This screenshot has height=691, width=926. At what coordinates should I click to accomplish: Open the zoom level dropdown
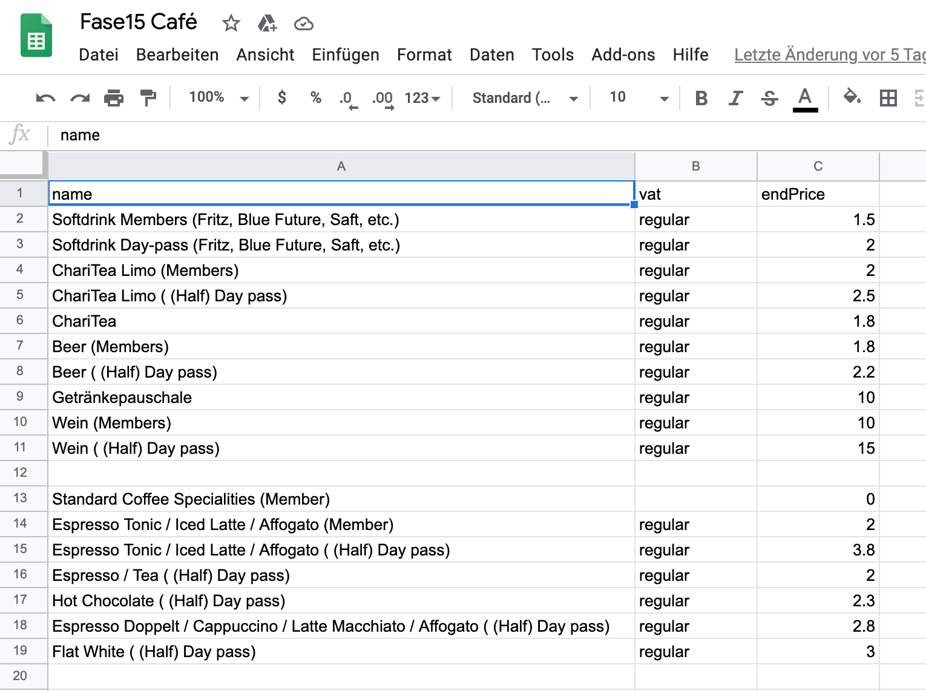(x=215, y=97)
